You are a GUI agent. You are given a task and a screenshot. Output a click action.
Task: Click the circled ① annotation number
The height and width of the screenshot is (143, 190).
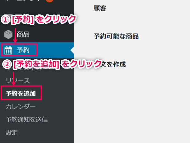point(6,19)
